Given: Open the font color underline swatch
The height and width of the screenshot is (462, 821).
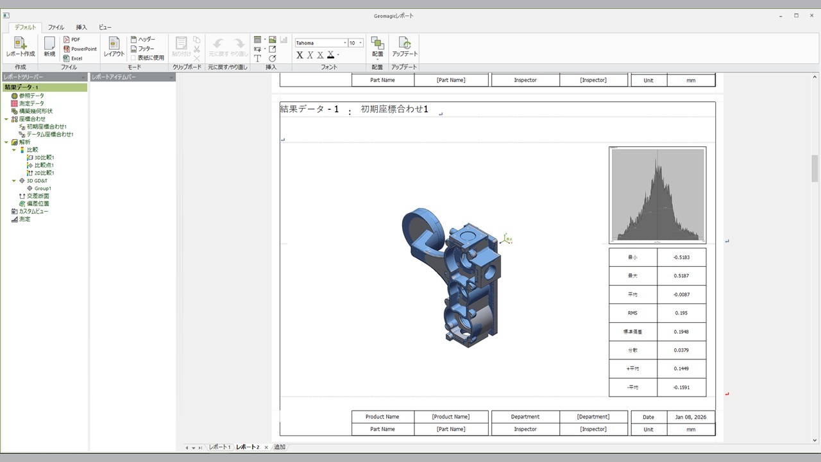Looking at the screenshot, I should (x=330, y=55).
